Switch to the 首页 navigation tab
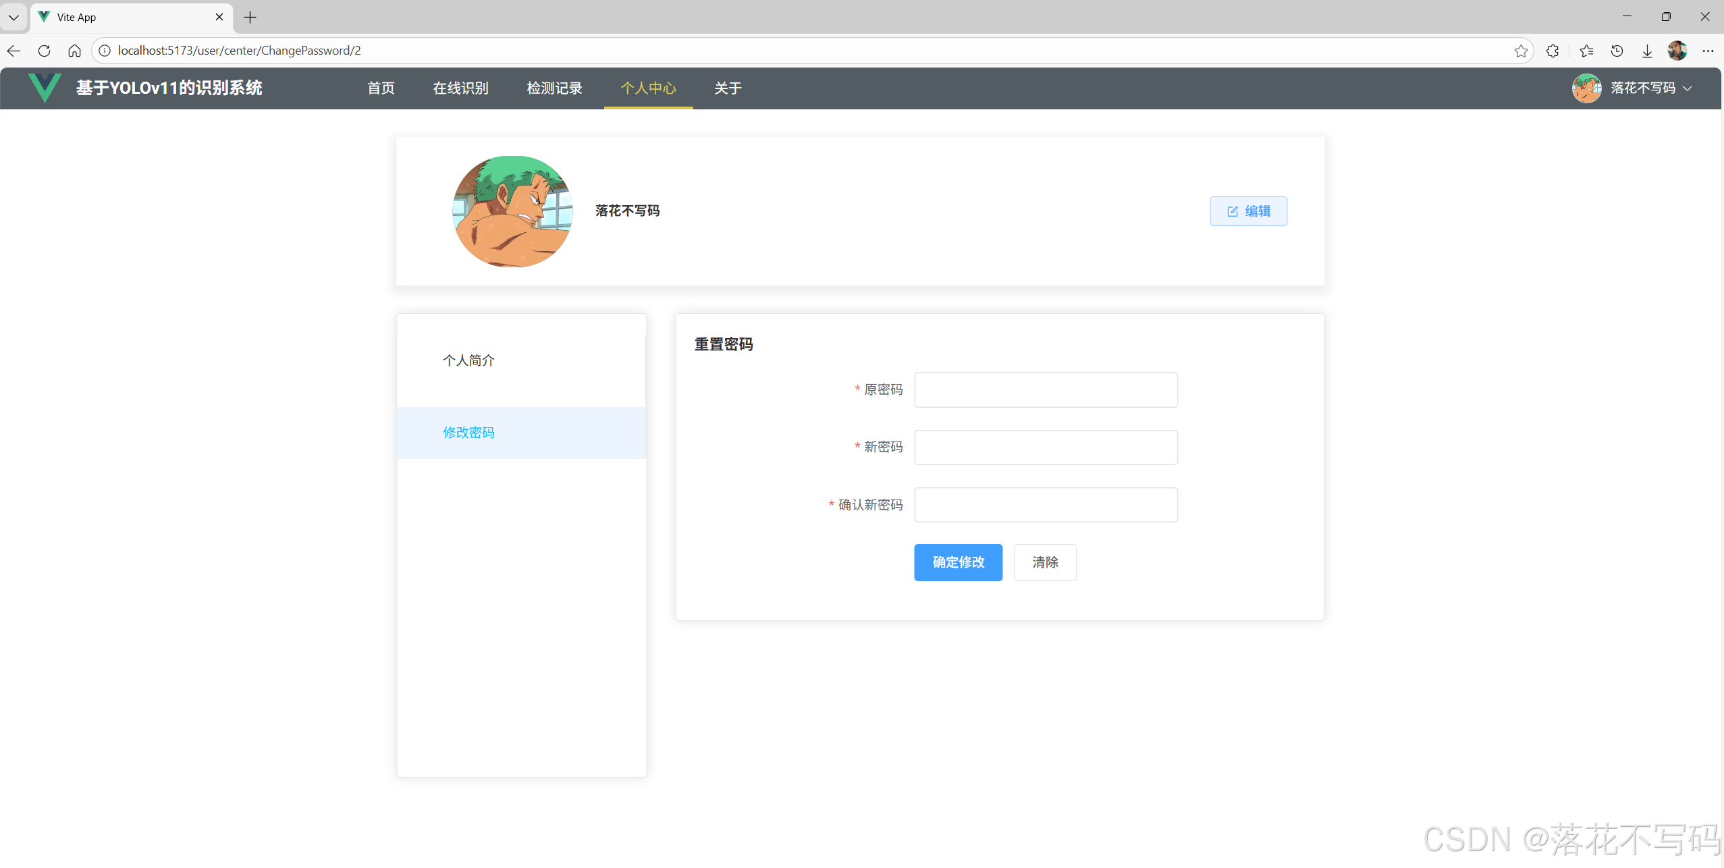 click(380, 88)
